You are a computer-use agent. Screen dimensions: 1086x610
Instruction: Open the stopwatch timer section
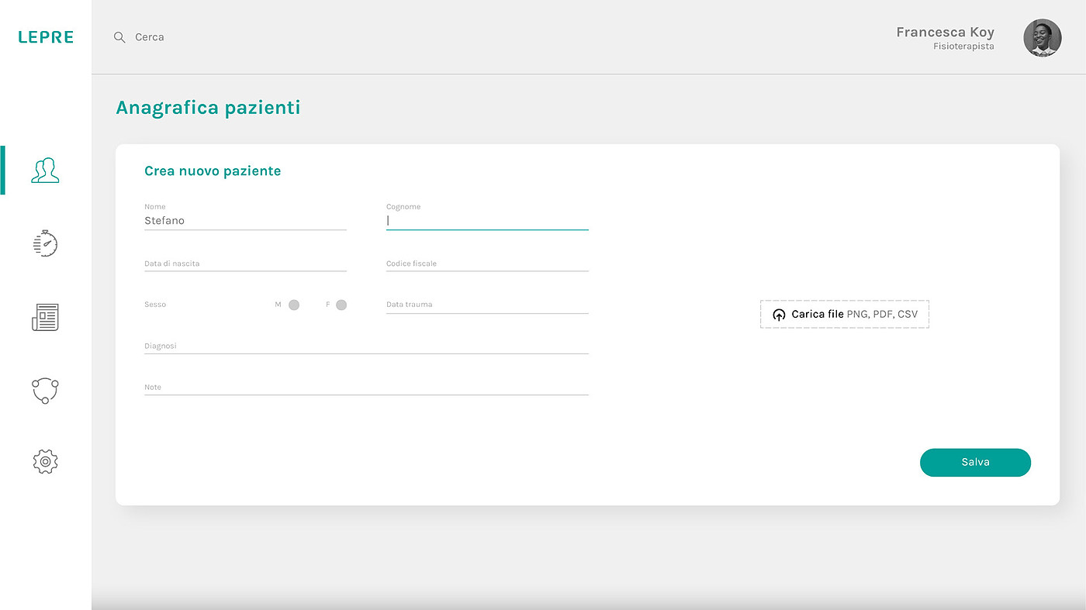[x=45, y=243]
